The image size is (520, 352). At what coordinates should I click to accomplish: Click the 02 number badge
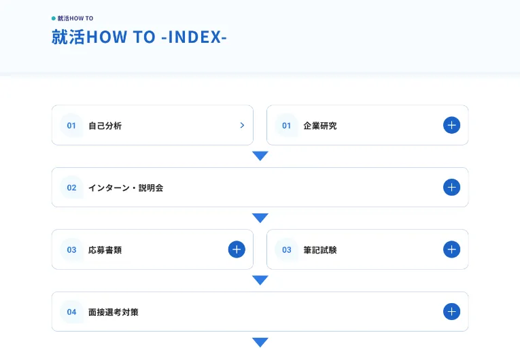71,188
